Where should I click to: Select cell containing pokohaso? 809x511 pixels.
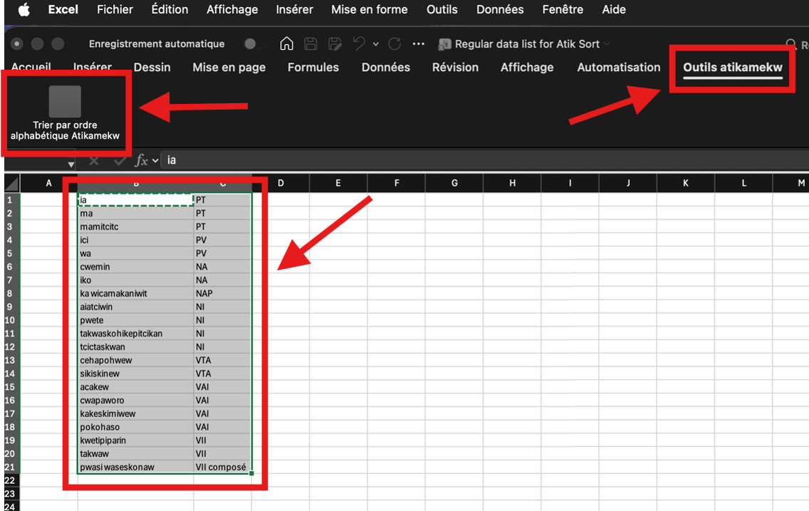(x=136, y=427)
